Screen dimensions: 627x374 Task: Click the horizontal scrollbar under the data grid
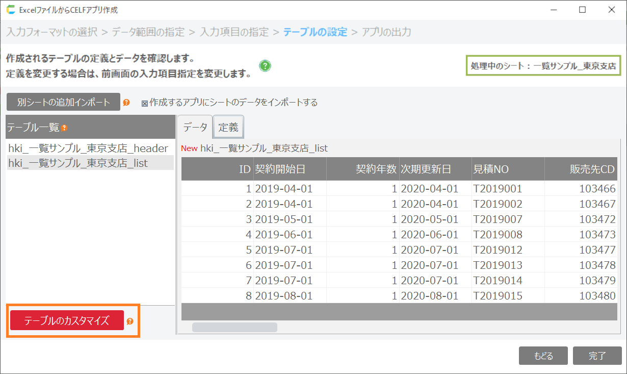coord(234,327)
